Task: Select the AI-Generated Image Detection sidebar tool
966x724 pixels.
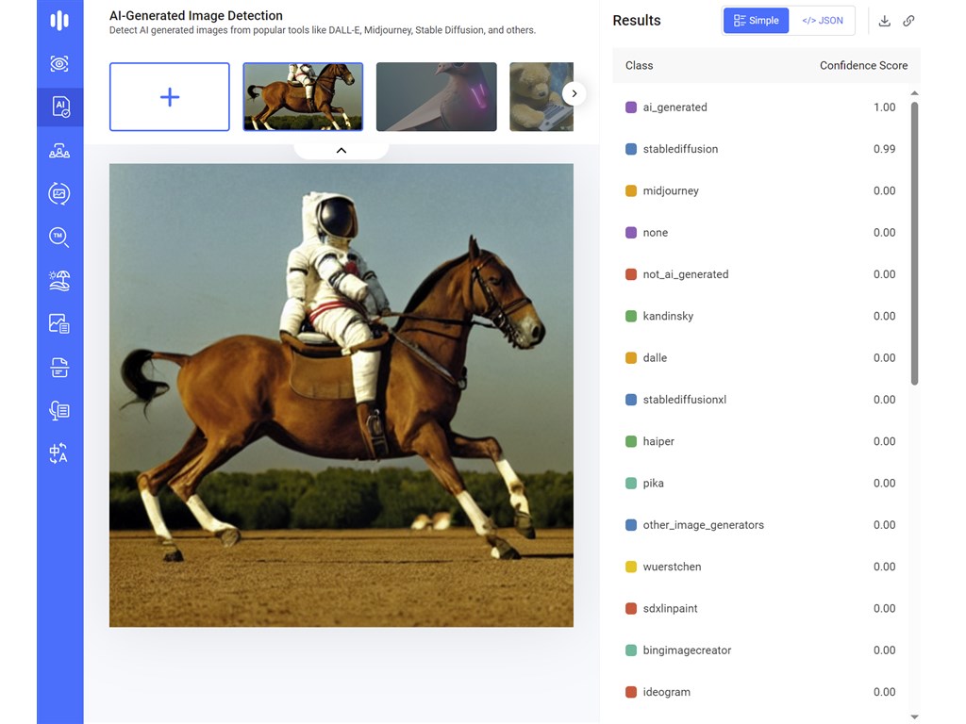Action: [x=58, y=107]
